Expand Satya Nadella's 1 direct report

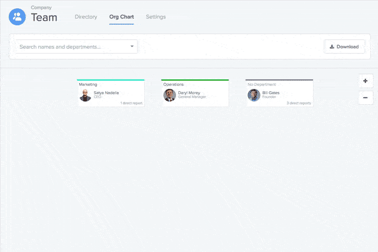click(131, 103)
